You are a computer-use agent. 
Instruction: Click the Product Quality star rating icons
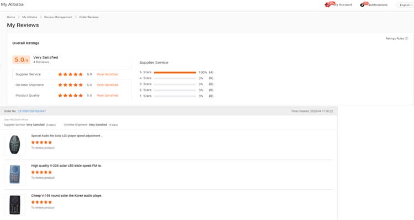point(71,96)
